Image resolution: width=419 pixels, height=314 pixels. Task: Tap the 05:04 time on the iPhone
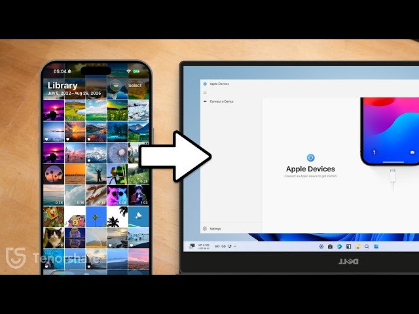click(x=60, y=71)
